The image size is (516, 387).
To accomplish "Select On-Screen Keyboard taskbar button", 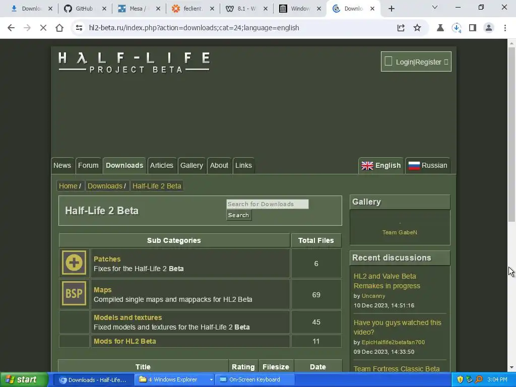I will coord(254,380).
